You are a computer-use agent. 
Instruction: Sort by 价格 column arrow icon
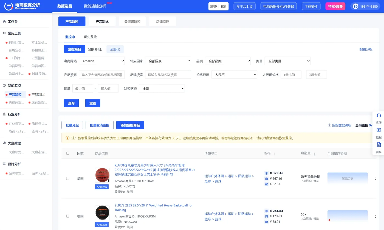(275, 154)
